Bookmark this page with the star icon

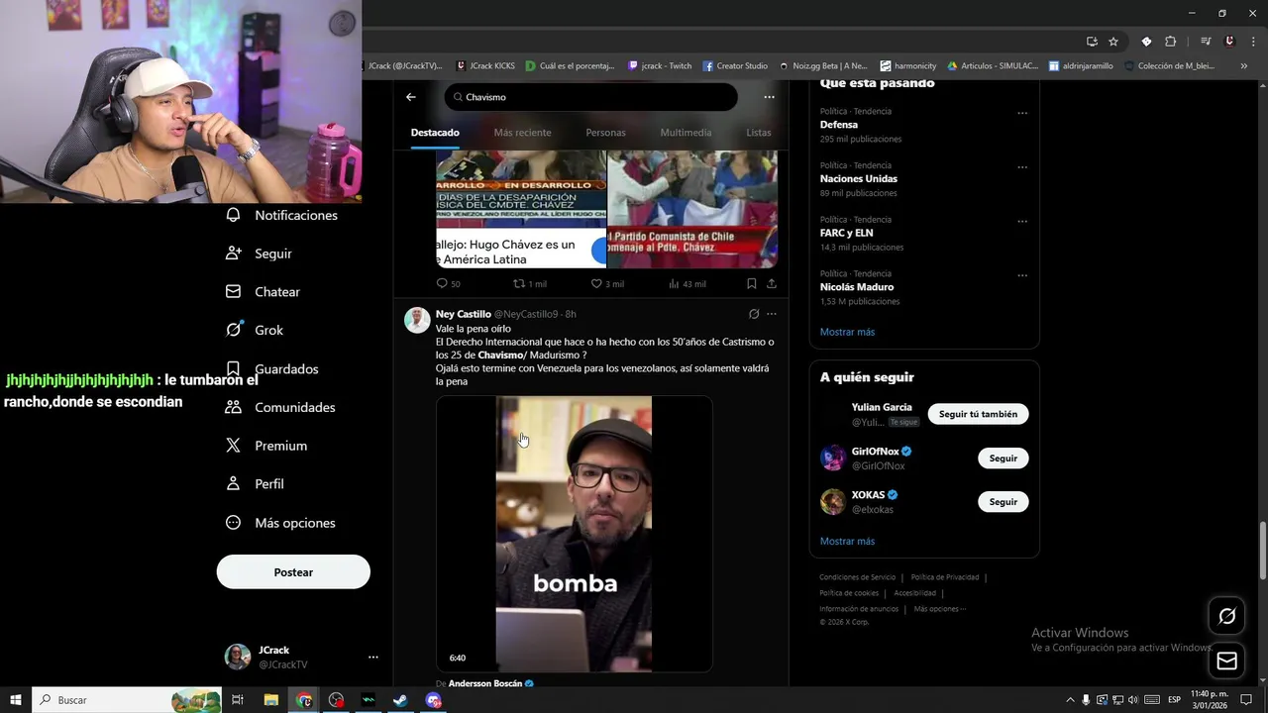pos(1113,42)
